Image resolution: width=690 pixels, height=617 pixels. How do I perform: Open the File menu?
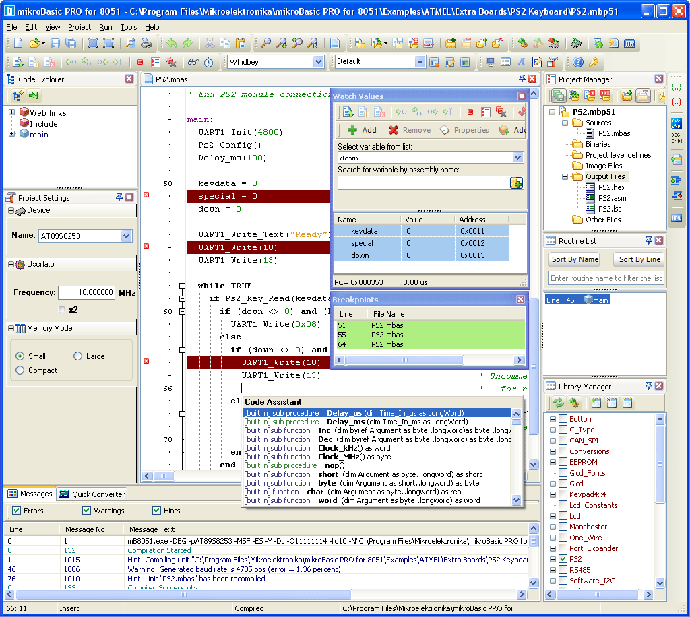click(11, 27)
